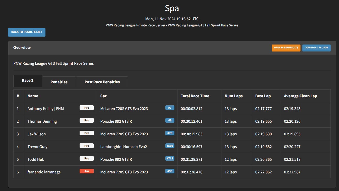Click Anthony Kelley's Pro badge
The image size is (339, 191).
pyautogui.click(x=87, y=108)
